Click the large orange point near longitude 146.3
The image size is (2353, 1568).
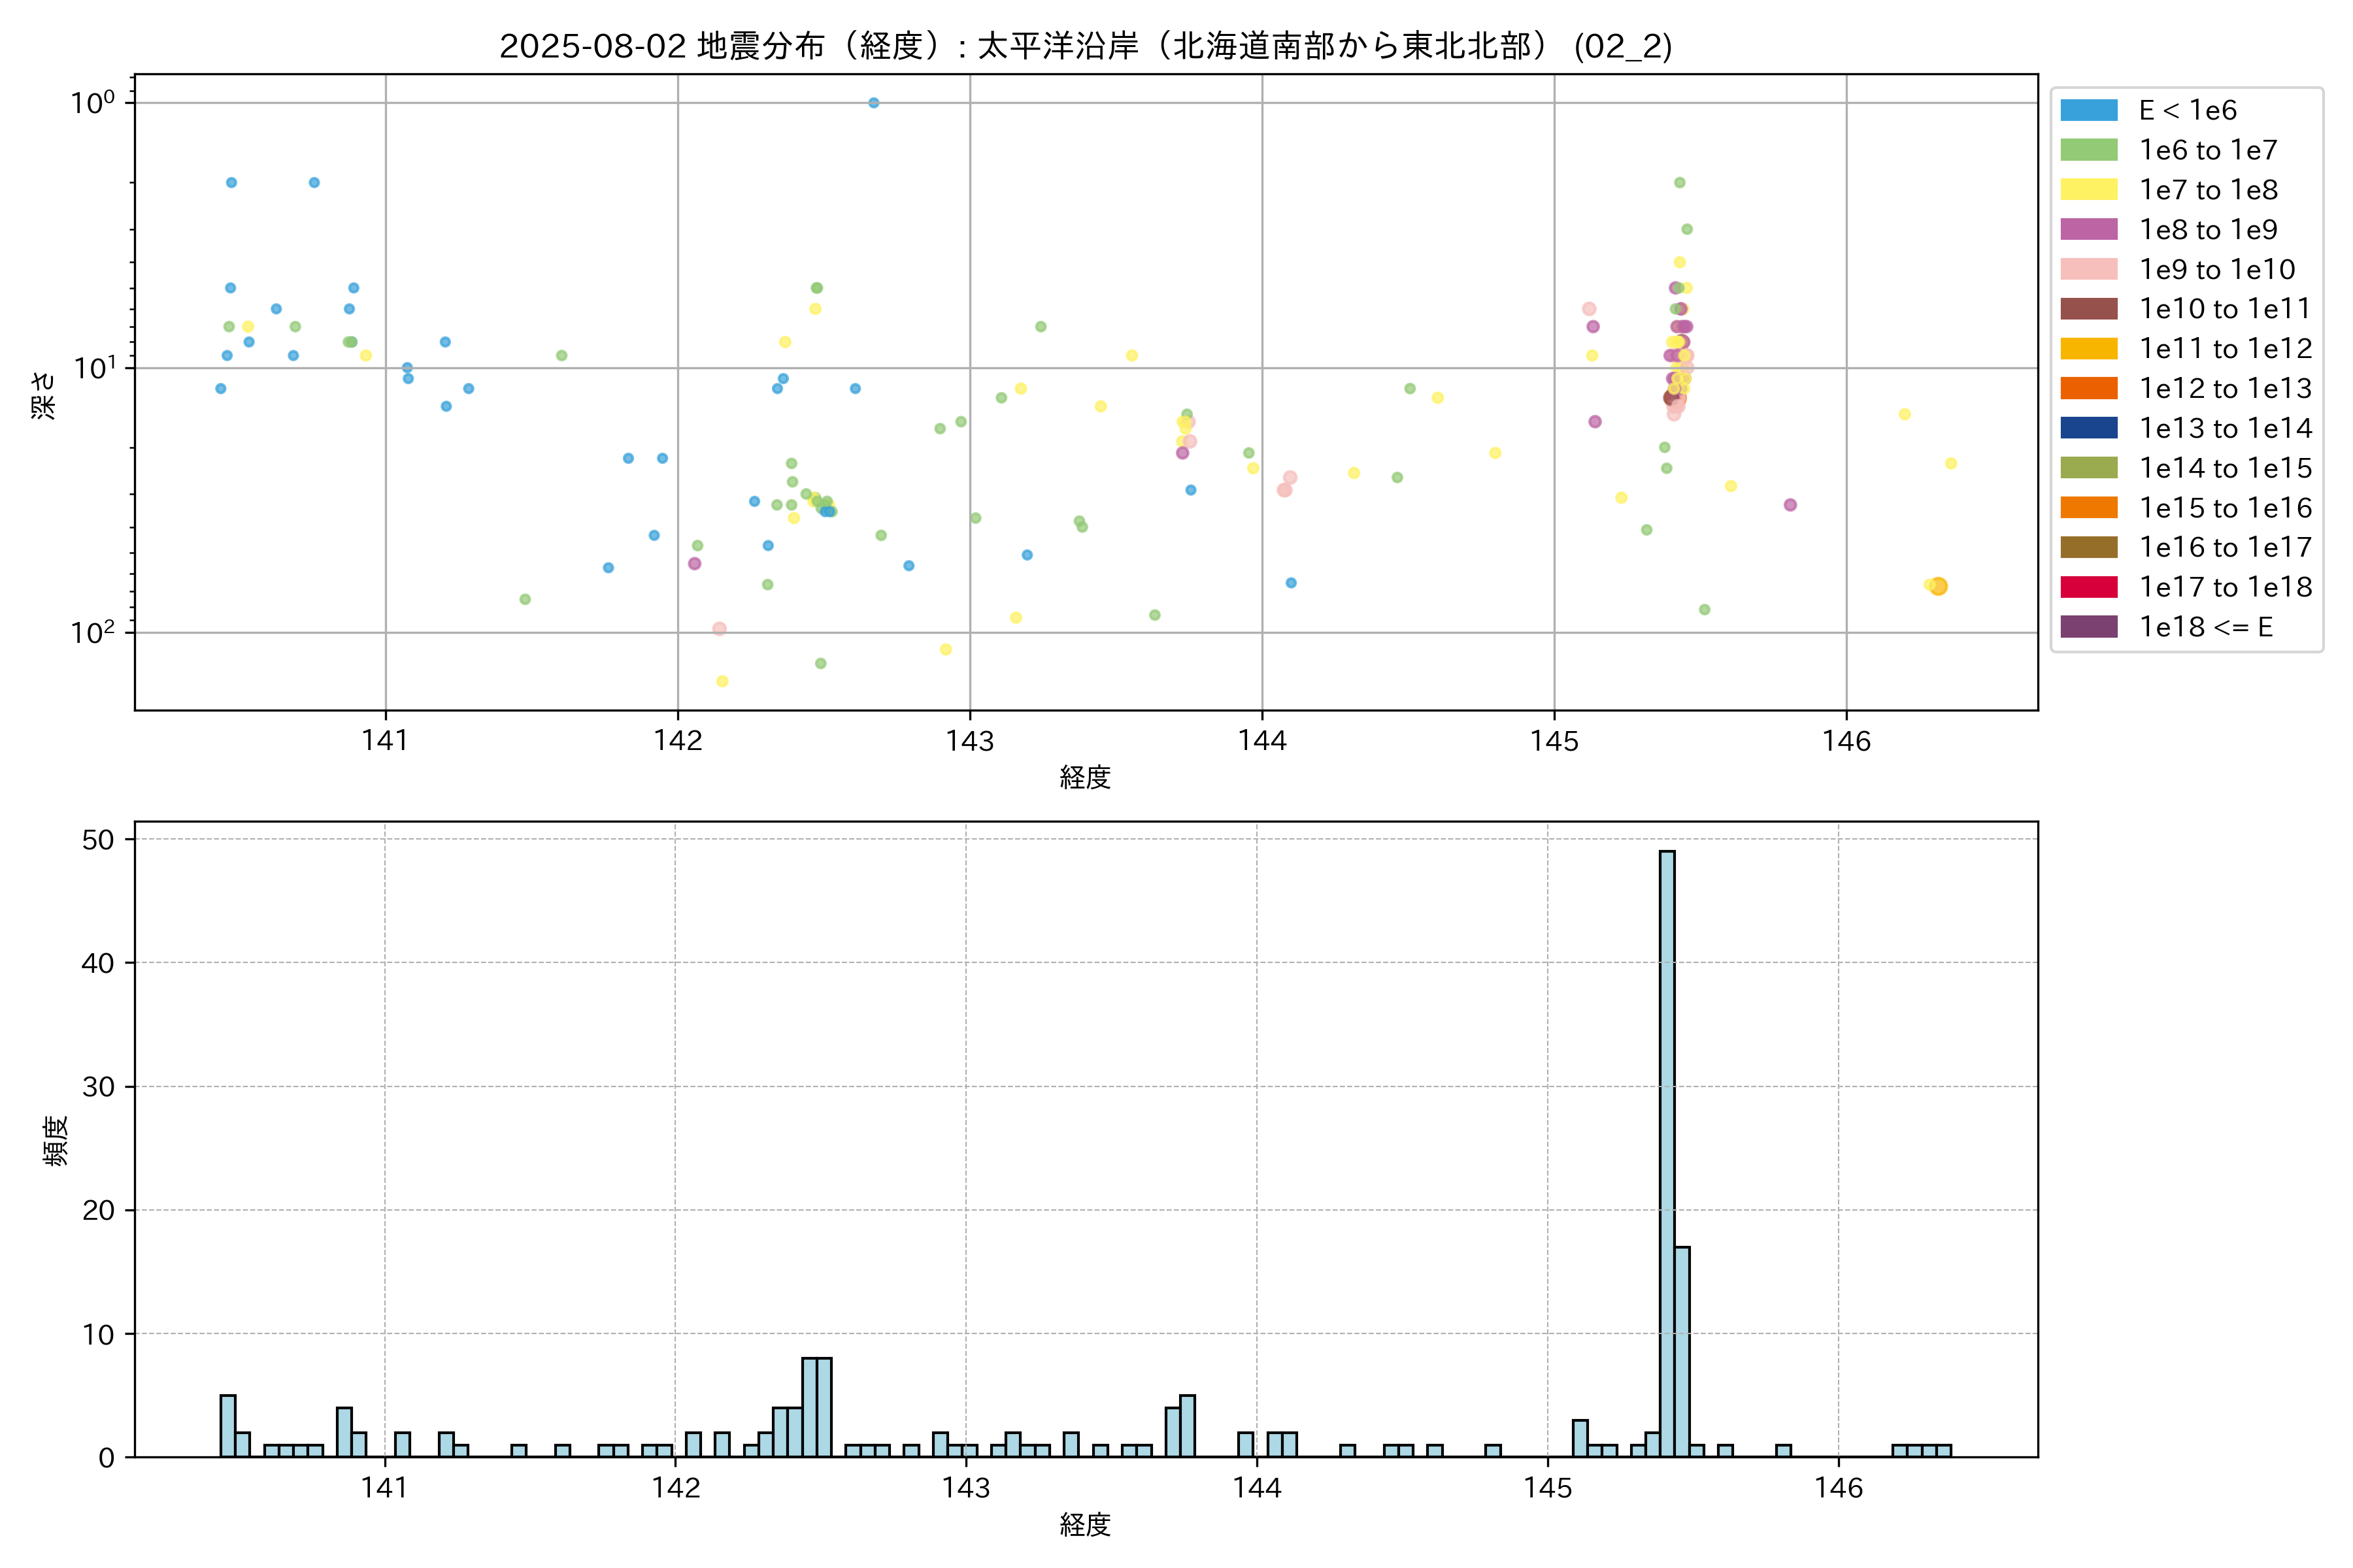tap(1938, 586)
